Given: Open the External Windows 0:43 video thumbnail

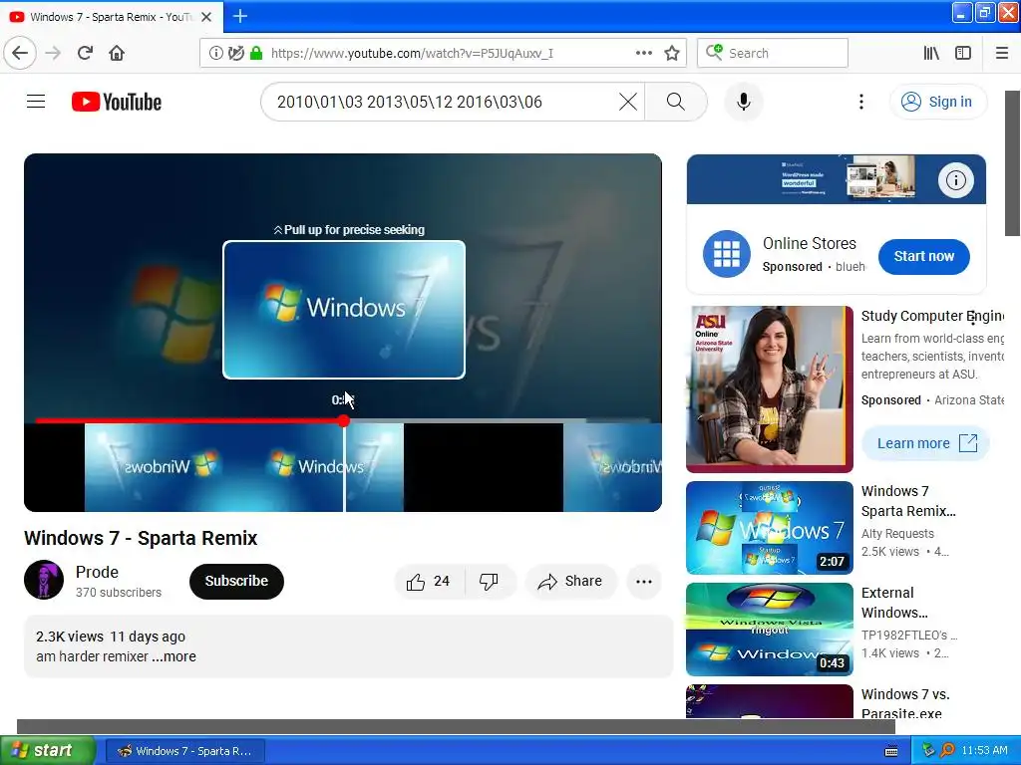Looking at the screenshot, I should click(769, 630).
